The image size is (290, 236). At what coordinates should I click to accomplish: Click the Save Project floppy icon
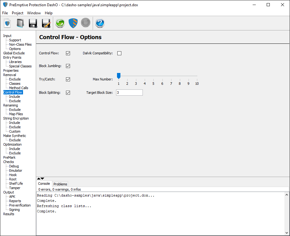coord(33,23)
